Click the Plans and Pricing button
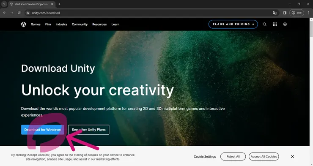 (x=233, y=24)
